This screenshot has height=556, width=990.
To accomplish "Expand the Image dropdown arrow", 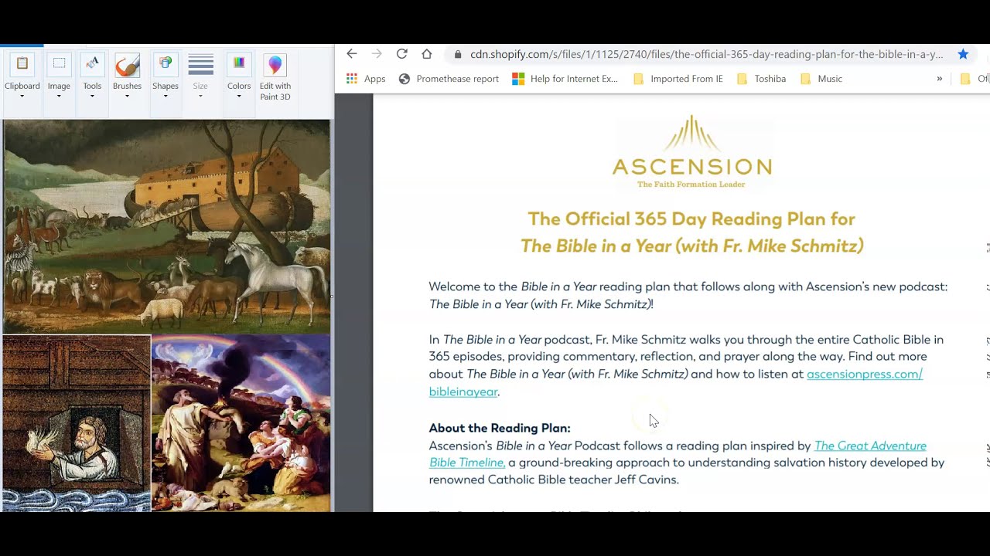I will point(59,97).
